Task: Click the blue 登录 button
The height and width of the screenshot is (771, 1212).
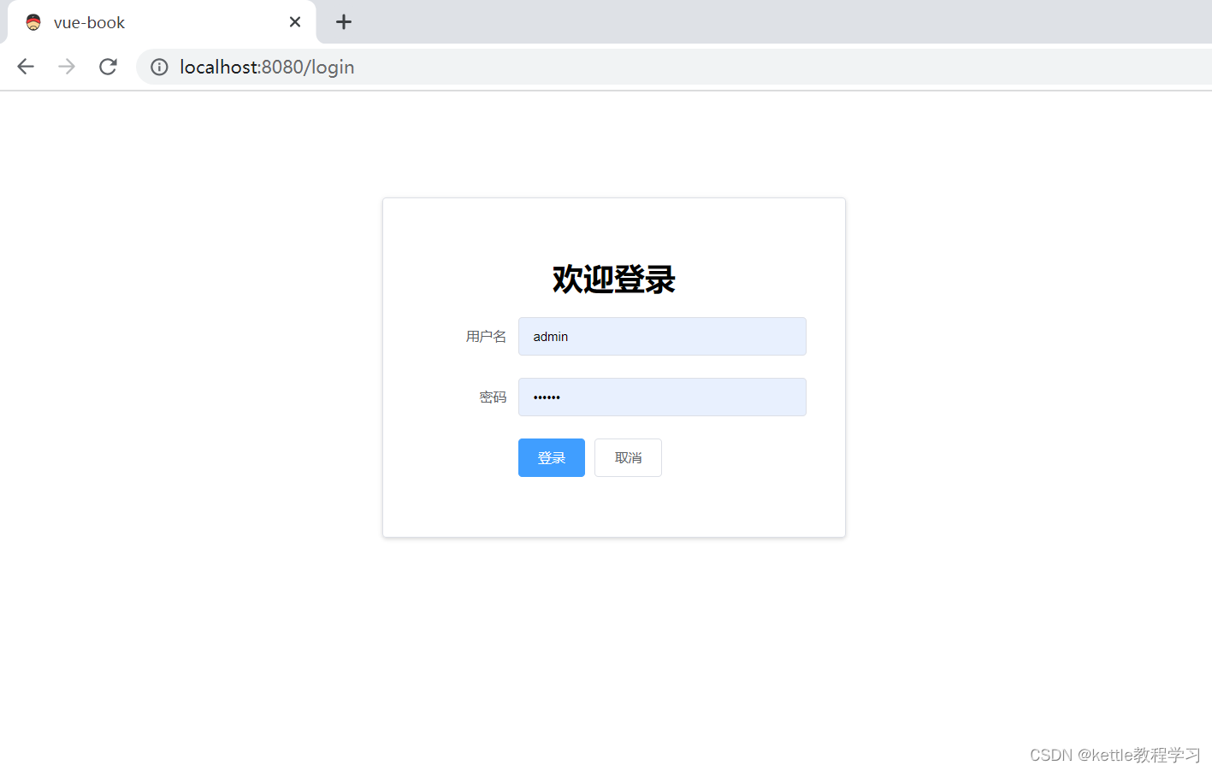Action: coord(552,458)
